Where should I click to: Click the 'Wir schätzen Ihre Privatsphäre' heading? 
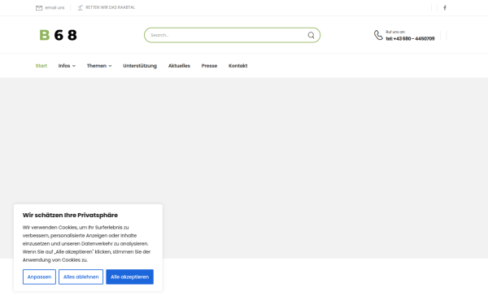tap(70, 215)
